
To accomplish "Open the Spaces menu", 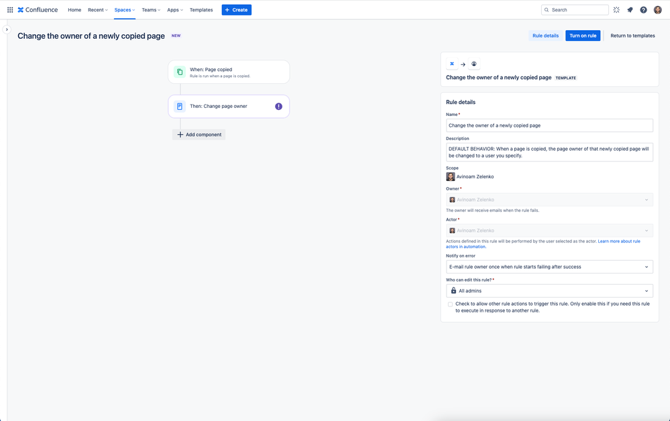I will tap(124, 10).
